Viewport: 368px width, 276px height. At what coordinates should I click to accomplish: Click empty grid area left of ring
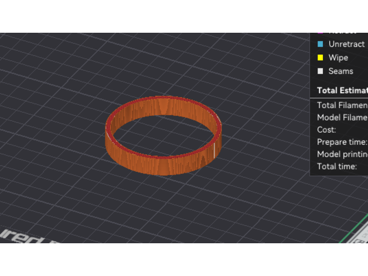(x=59, y=134)
